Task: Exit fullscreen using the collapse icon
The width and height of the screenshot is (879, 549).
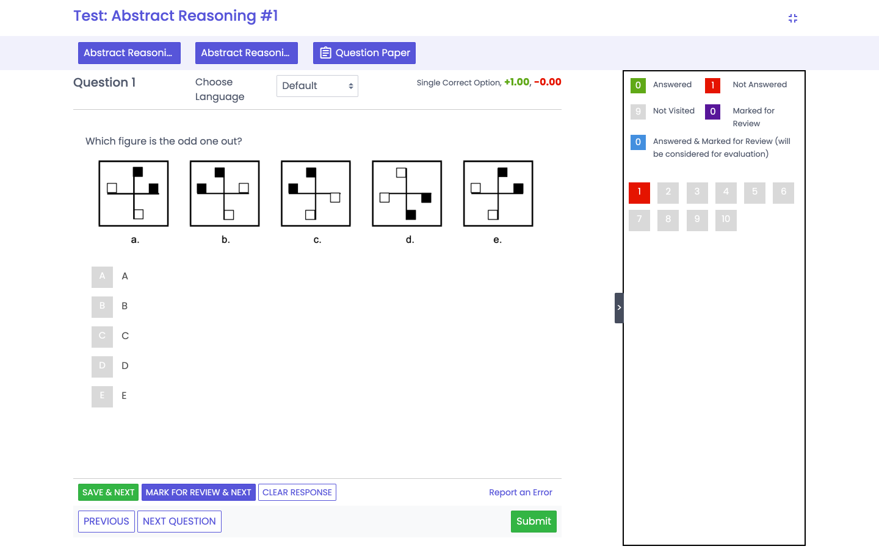Action: pos(792,18)
